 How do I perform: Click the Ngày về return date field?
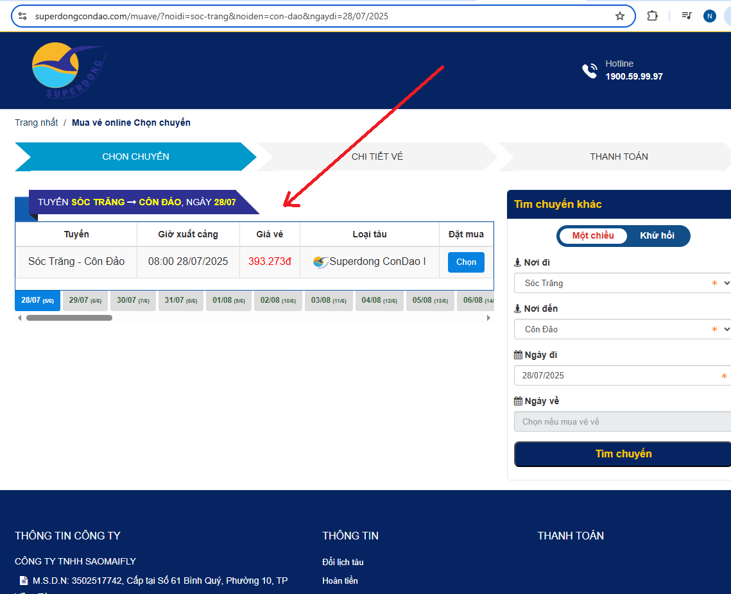[x=623, y=421]
